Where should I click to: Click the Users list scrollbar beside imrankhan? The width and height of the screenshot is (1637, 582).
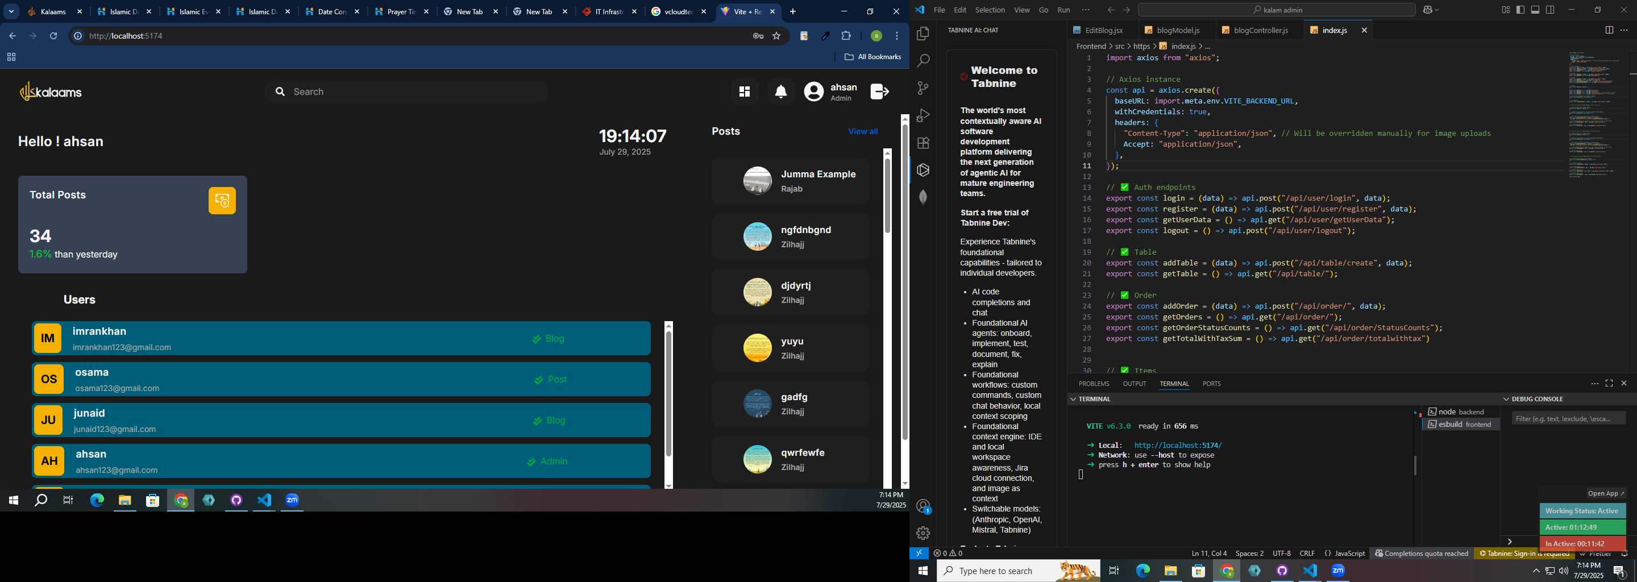(668, 394)
